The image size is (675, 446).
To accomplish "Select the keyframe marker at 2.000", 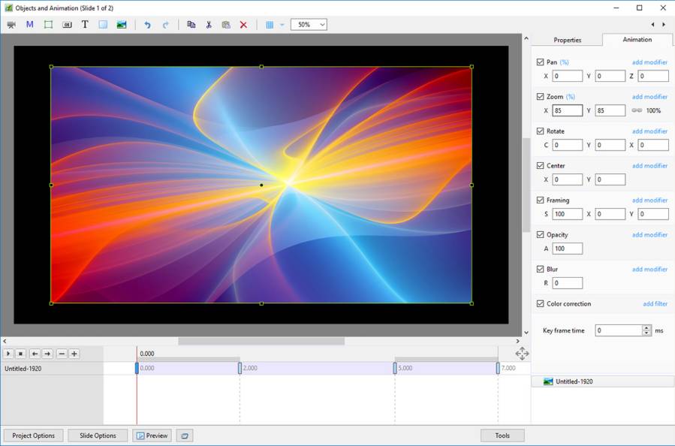I will click(240, 368).
